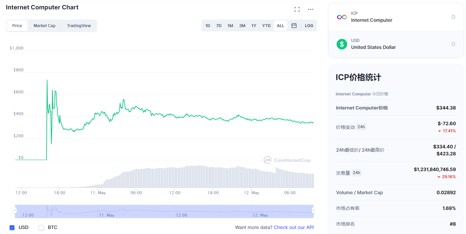
Task: Toggle the LOG scale button
Action: click(x=309, y=25)
